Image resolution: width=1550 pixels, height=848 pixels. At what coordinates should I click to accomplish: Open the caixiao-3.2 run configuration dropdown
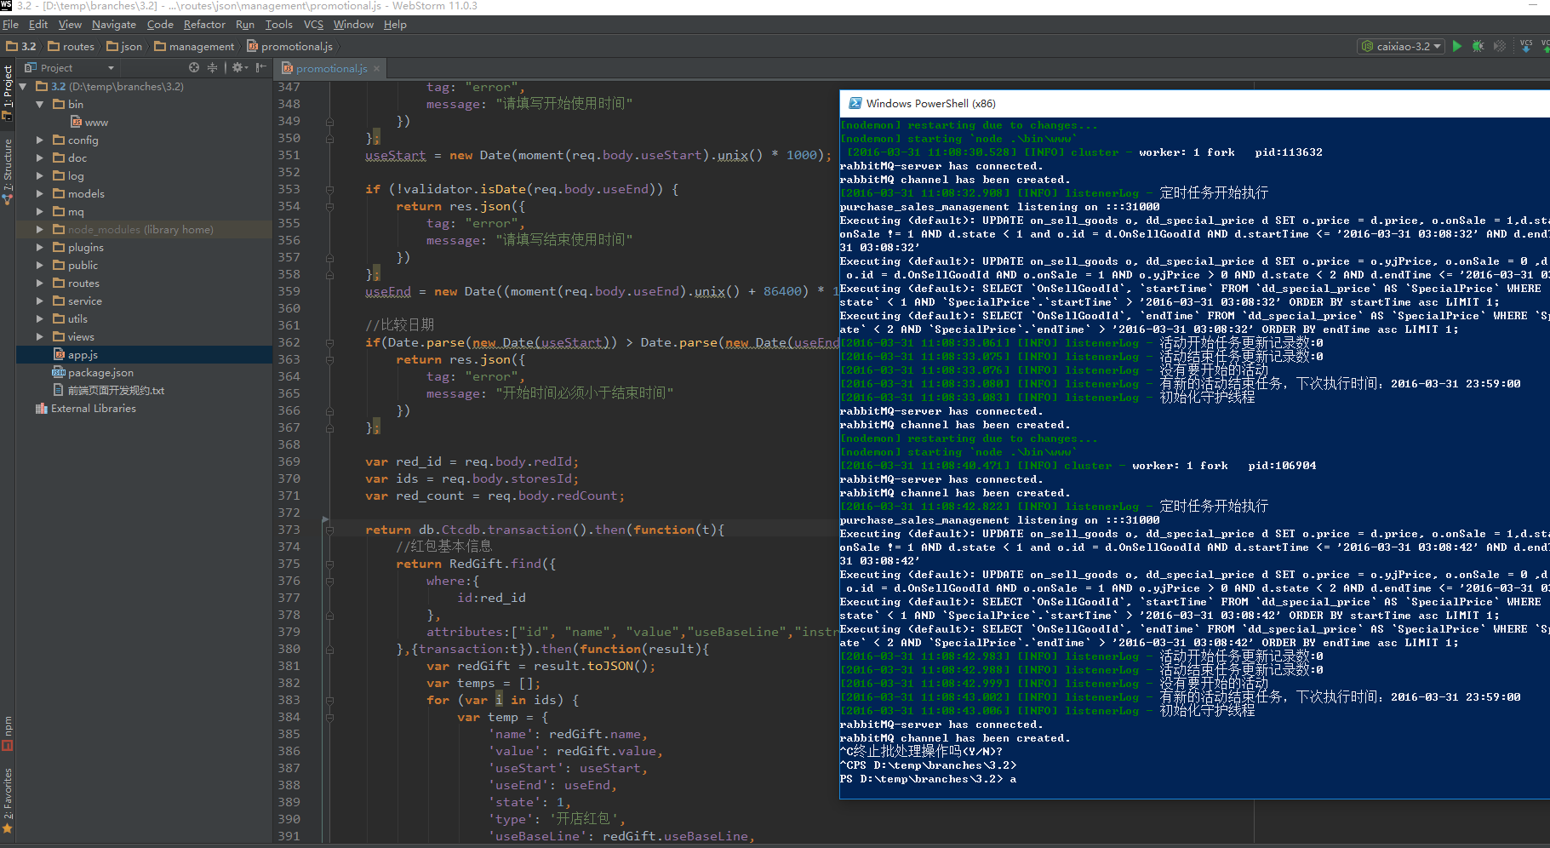pos(1401,46)
